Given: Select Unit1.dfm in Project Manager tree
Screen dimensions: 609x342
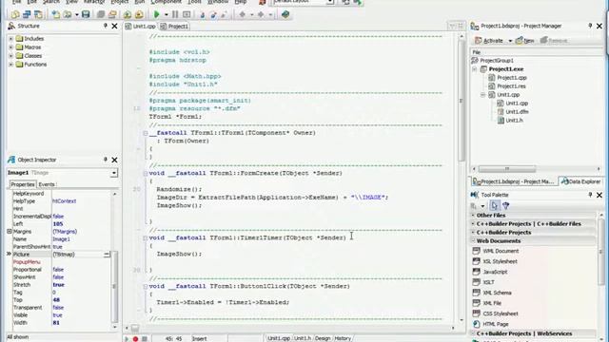Looking at the screenshot, I should coord(517,112).
